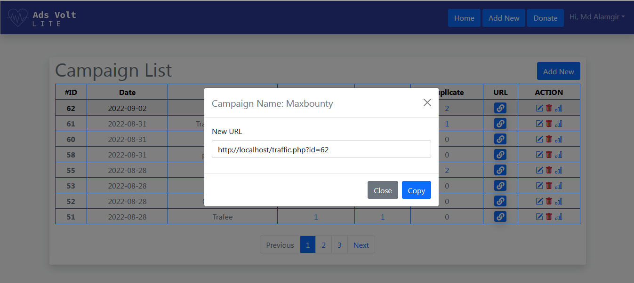
Task: Delete campaign 60 using trash icon
Action: [549, 139]
